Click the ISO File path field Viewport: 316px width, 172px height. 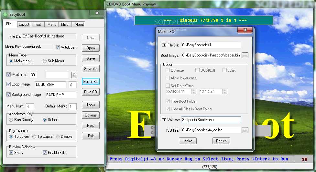[211, 130]
